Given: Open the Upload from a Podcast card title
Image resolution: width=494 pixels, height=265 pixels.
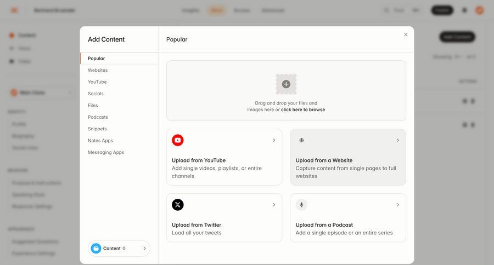Looking at the screenshot, I should [x=324, y=225].
